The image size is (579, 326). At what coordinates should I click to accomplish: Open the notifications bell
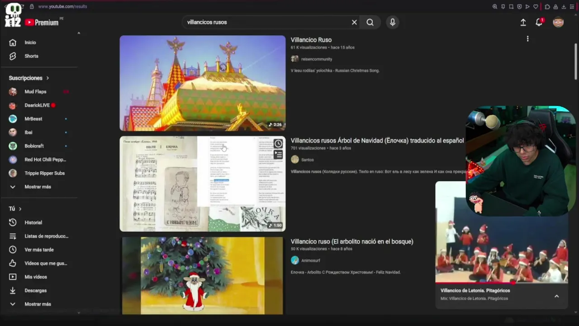click(x=539, y=22)
